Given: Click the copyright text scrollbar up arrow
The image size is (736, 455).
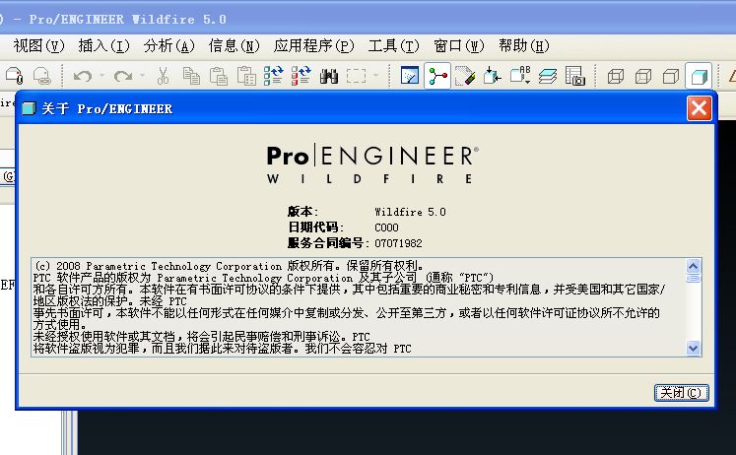Looking at the screenshot, I should pyautogui.click(x=694, y=267).
